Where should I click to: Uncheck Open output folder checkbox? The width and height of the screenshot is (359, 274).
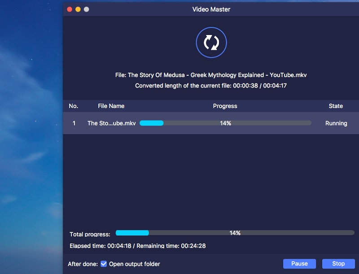coord(104,264)
